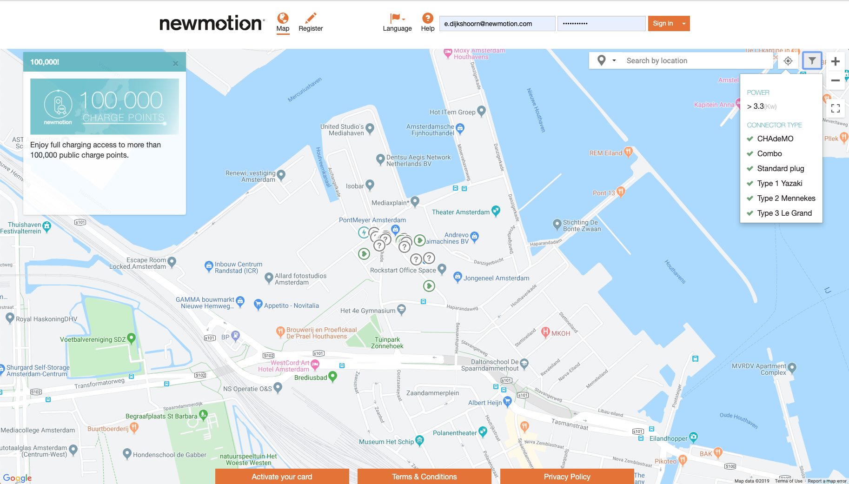The height and width of the screenshot is (484, 849).
Task: Toggle the filter funnel button
Action: tap(812, 61)
